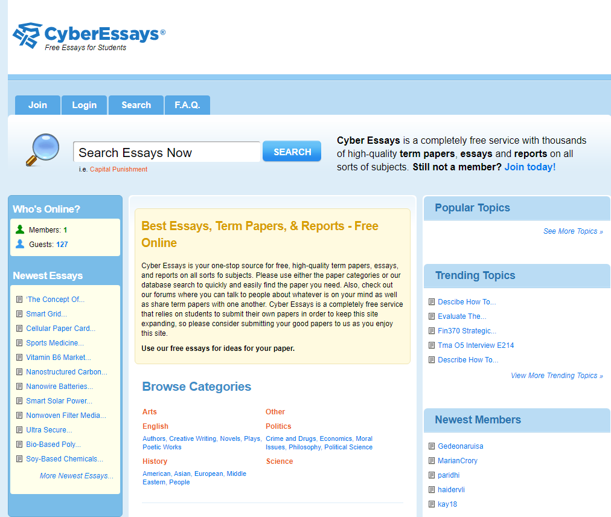Select the American history subcategory
This screenshot has width=611, height=517.
pyautogui.click(x=156, y=474)
